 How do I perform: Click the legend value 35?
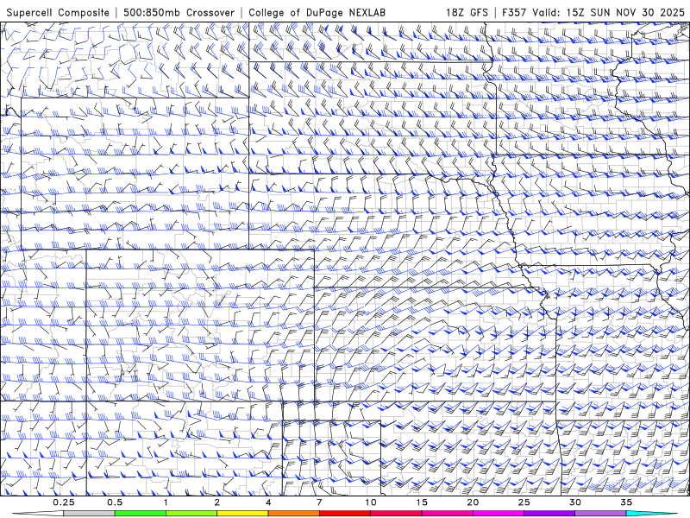626,502
